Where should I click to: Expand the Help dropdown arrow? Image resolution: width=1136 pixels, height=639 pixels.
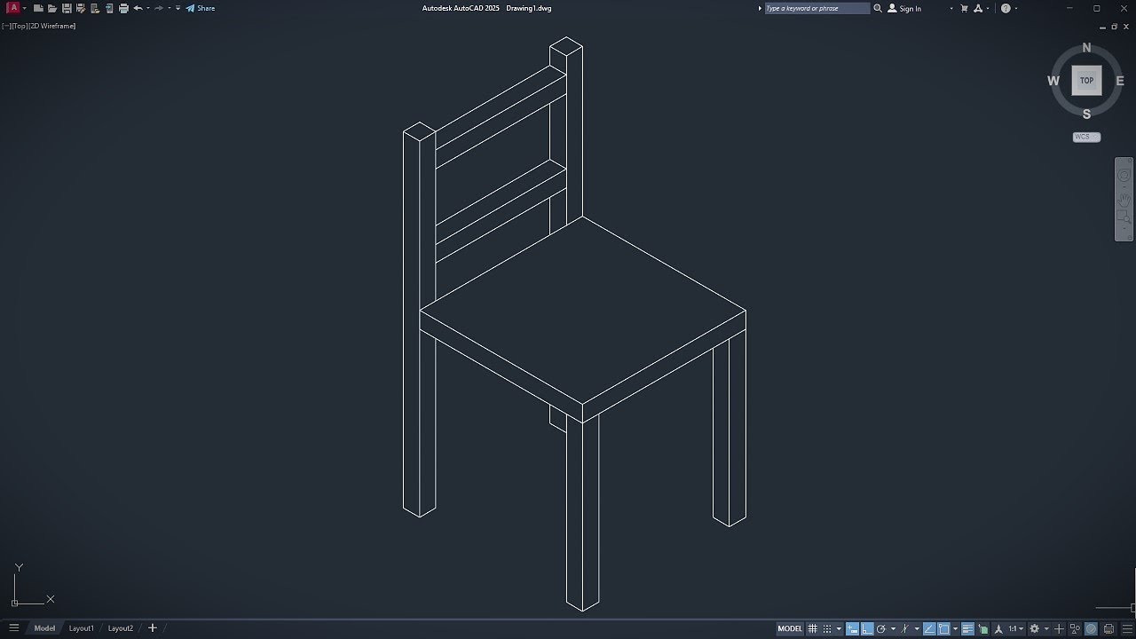1016,8
